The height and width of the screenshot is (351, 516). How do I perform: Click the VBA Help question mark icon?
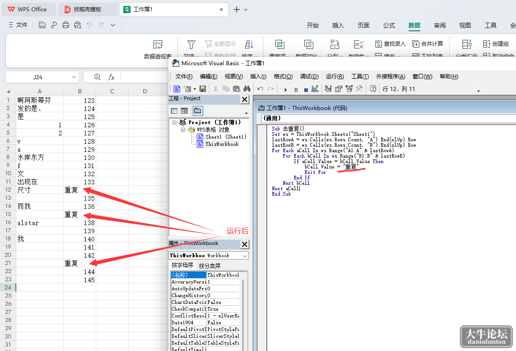point(373,89)
